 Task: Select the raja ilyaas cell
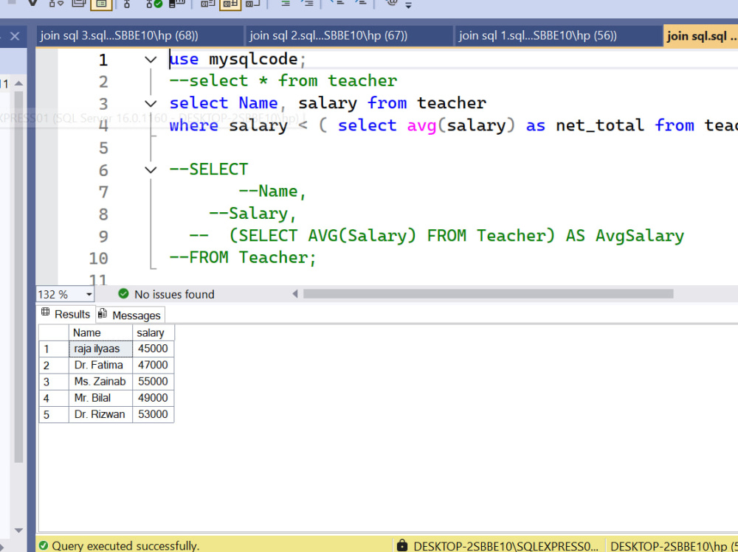coord(100,349)
